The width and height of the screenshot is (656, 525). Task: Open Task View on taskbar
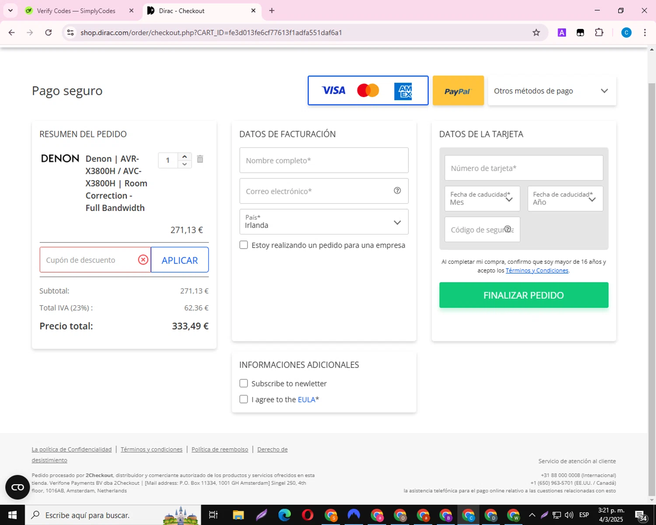point(213,515)
